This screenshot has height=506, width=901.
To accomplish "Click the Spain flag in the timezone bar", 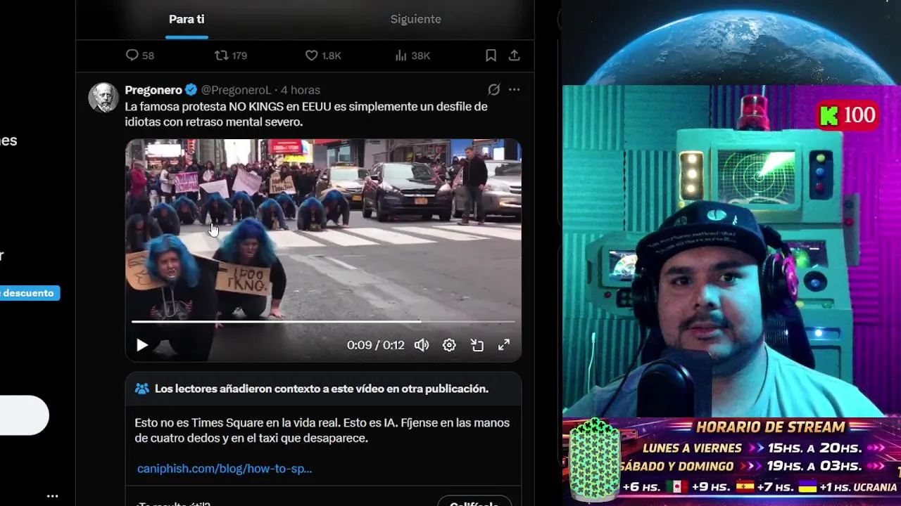I will click(x=745, y=487).
